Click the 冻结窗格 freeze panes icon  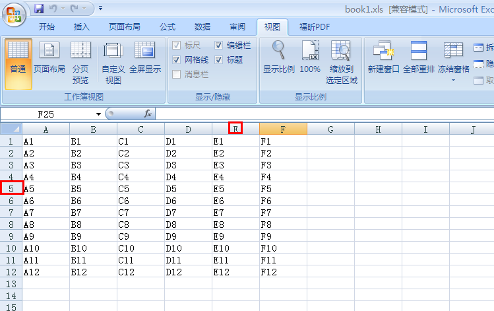[453, 50]
